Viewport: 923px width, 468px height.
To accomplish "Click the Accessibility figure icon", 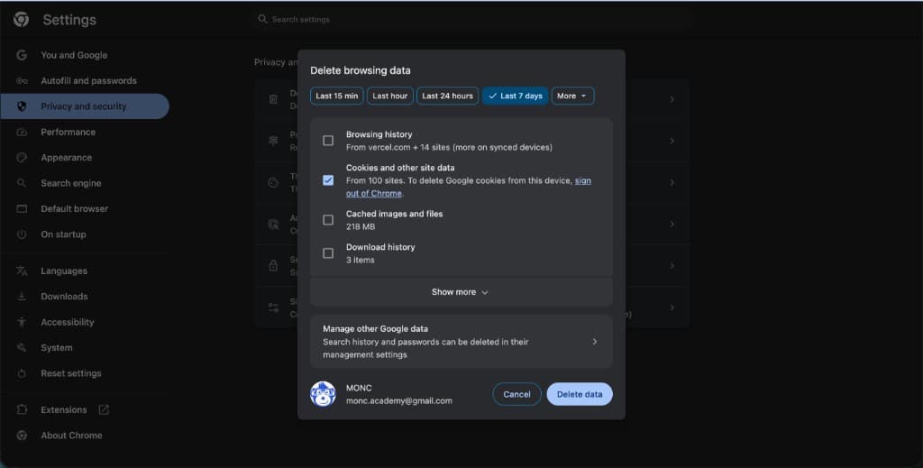I will [x=22, y=322].
